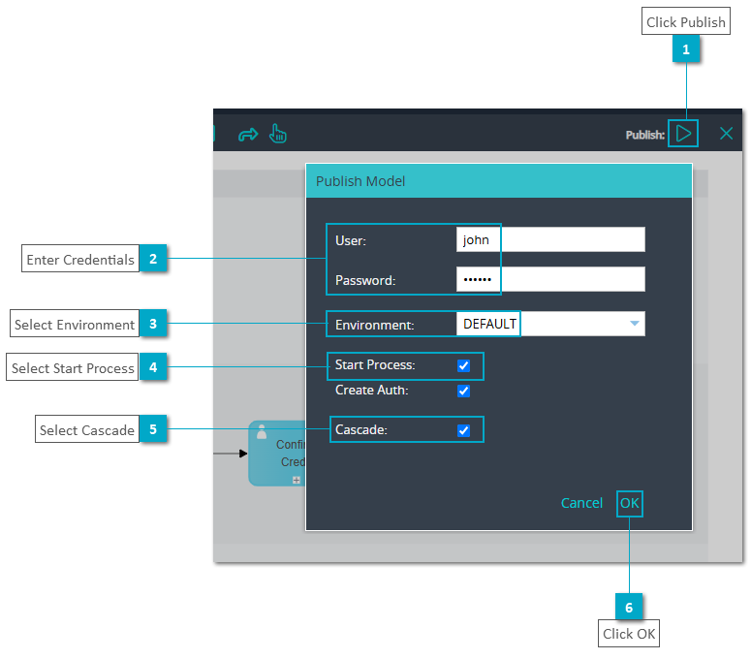Click the User name input field

tap(550, 239)
